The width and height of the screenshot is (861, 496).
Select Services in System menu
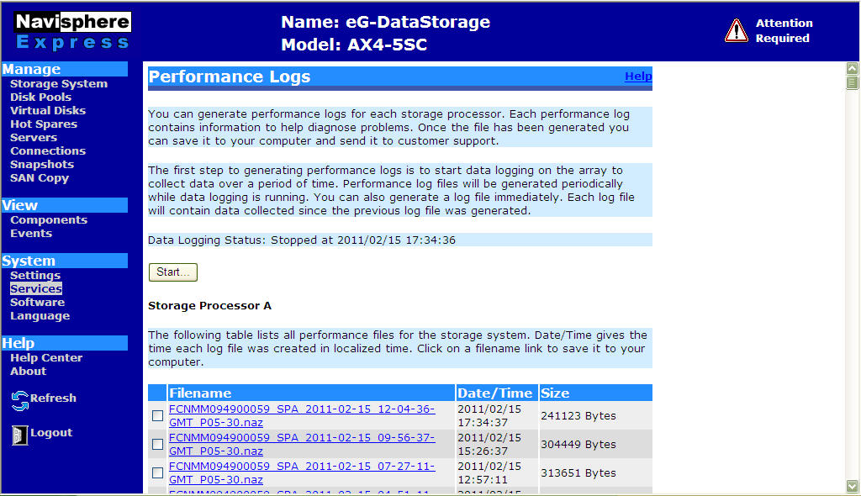(x=36, y=288)
